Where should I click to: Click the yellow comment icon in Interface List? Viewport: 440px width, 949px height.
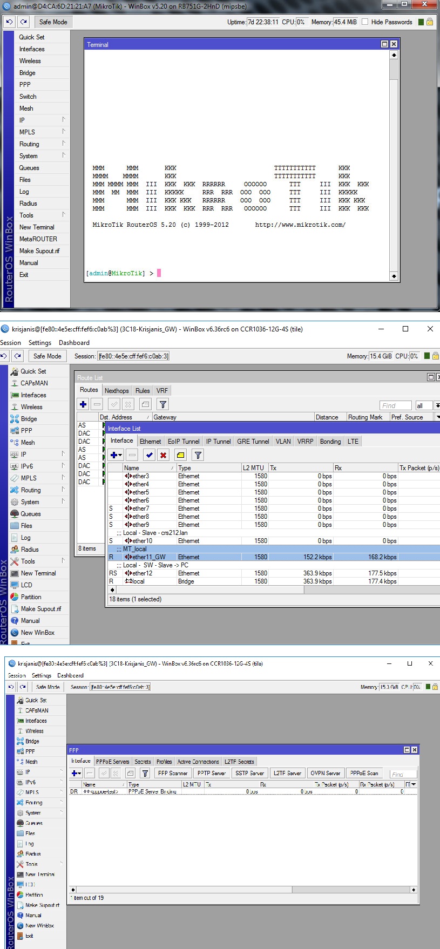coord(180,455)
